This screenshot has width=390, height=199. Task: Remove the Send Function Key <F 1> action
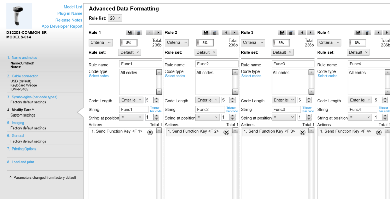coord(150,132)
